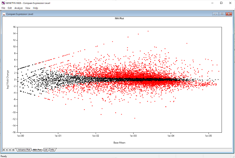235x158 pixels.
Task: Open the Analyze menu
Action: click(x=19, y=8)
